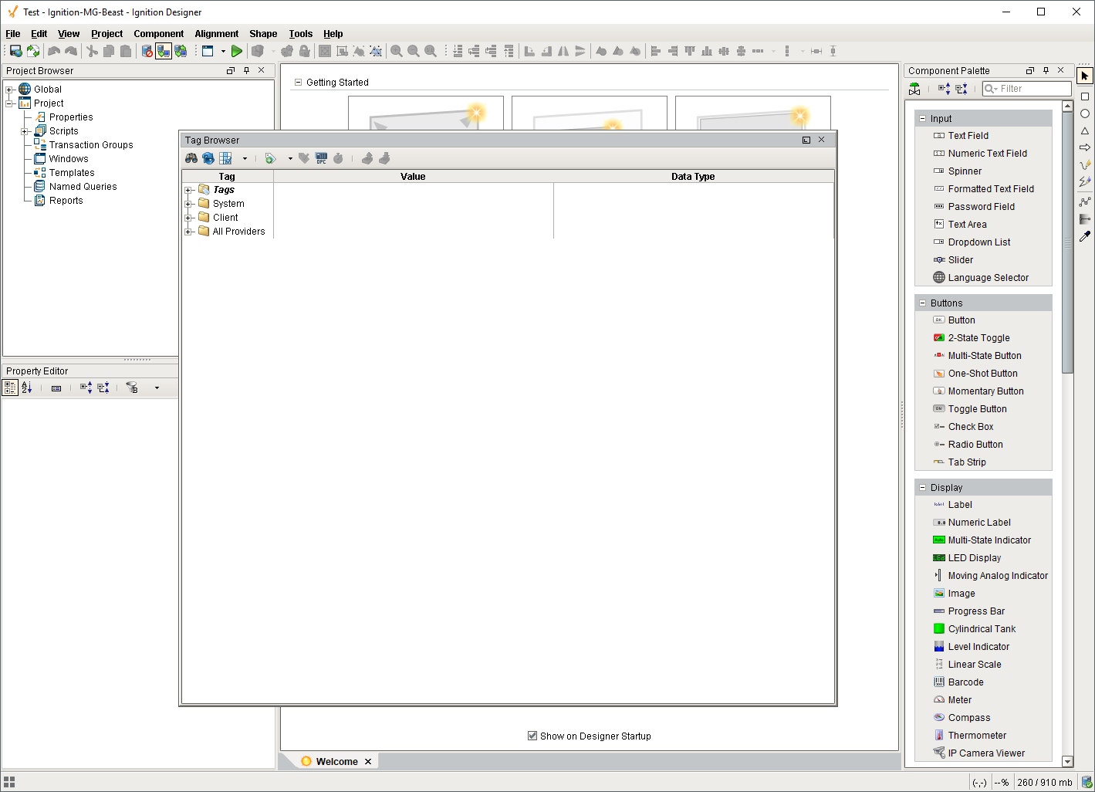Set gateway comm mode to Off
This screenshot has width=1095, height=792.
pos(147,51)
